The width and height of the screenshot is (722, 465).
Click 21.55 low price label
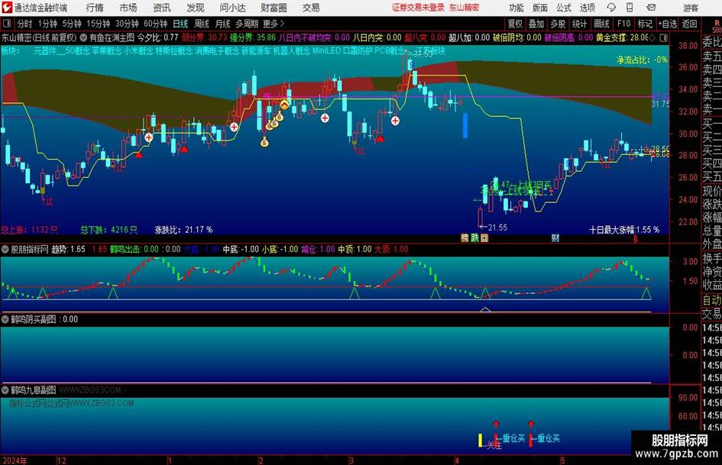497,228
